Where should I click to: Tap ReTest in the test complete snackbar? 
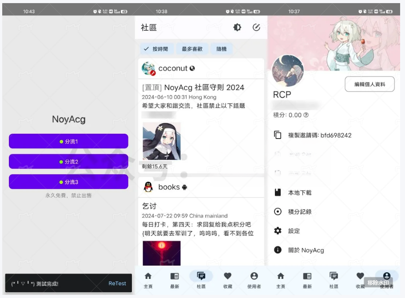(117, 283)
